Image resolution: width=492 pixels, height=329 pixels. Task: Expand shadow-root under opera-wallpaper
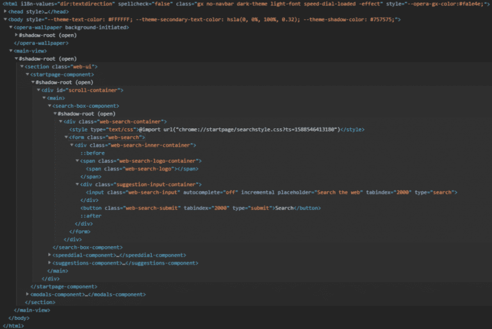pos(17,35)
